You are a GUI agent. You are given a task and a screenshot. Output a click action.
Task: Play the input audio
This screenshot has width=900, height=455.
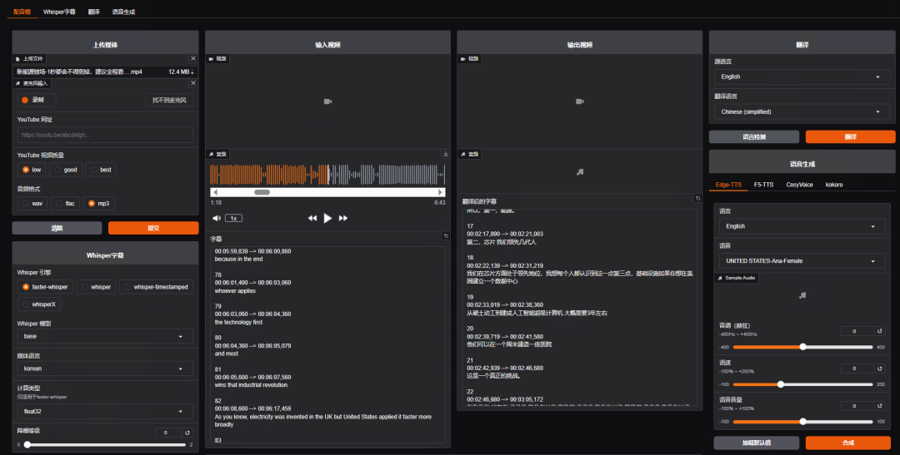coord(327,218)
